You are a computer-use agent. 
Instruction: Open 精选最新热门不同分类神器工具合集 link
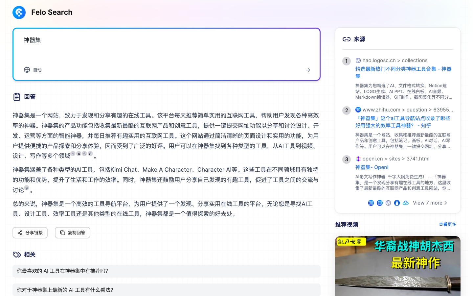pos(403,72)
